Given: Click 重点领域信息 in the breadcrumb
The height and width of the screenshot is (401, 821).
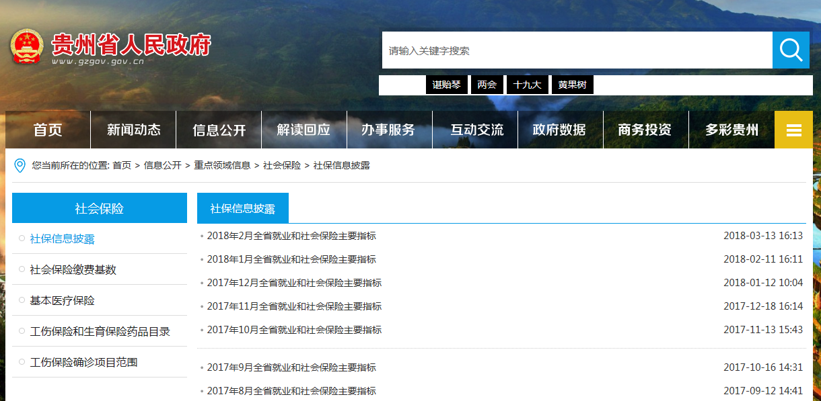Looking at the screenshot, I should pyautogui.click(x=222, y=165).
